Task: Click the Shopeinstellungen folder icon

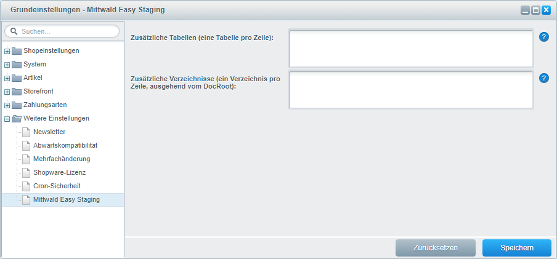Action: coord(17,50)
